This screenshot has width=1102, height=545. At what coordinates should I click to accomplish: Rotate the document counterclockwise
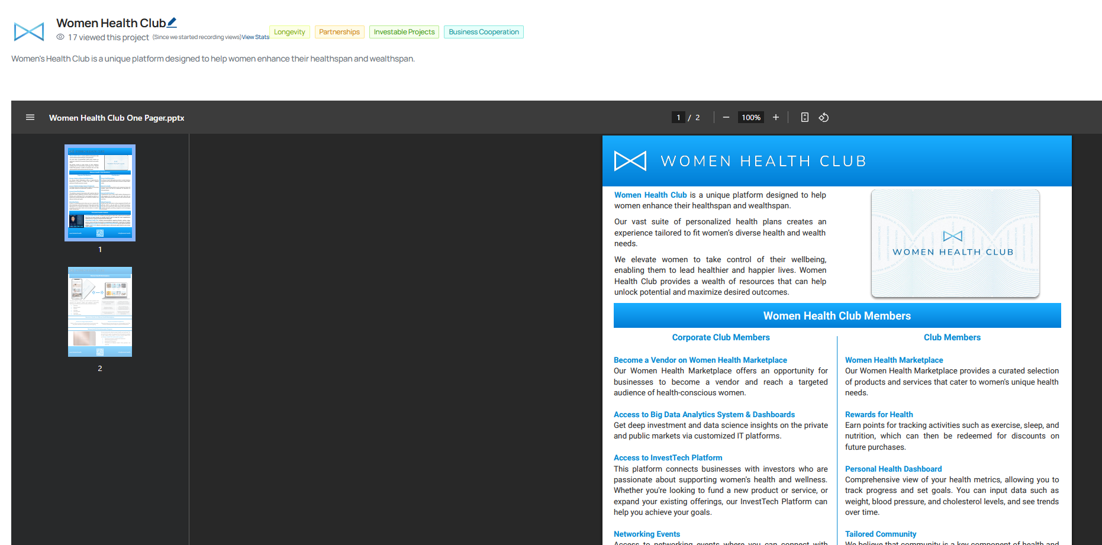click(823, 118)
